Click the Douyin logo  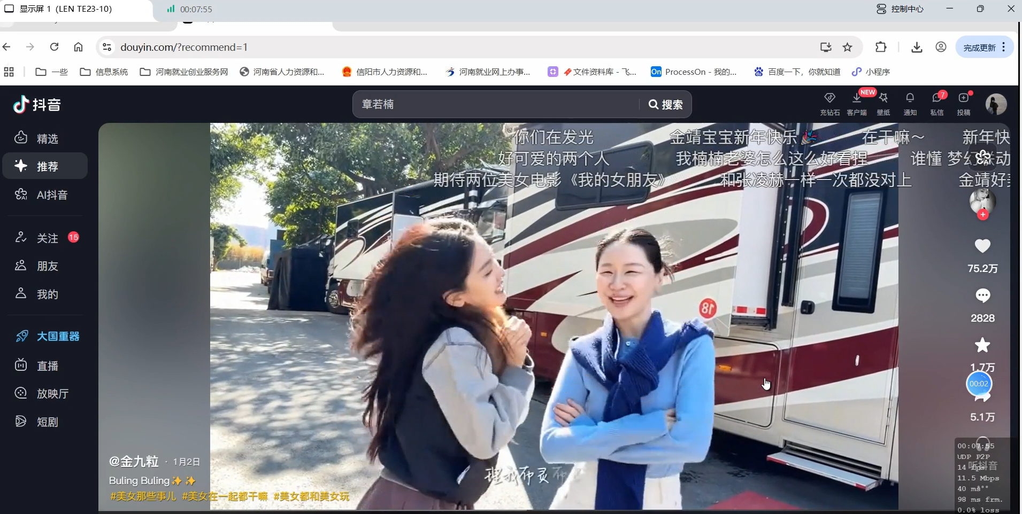point(37,105)
